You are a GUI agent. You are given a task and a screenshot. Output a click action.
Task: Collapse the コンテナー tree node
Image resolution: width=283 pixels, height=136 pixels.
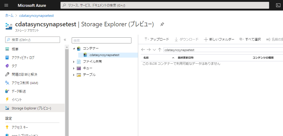tap(74, 49)
